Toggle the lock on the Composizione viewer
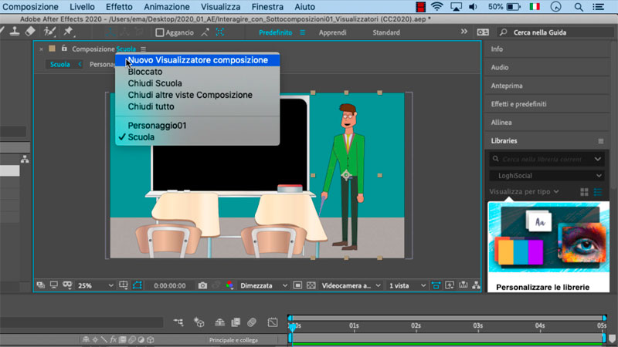The height and width of the screenshot is (347, 618). [64, 49]
